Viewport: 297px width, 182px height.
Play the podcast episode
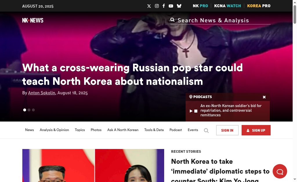(191, 111)
